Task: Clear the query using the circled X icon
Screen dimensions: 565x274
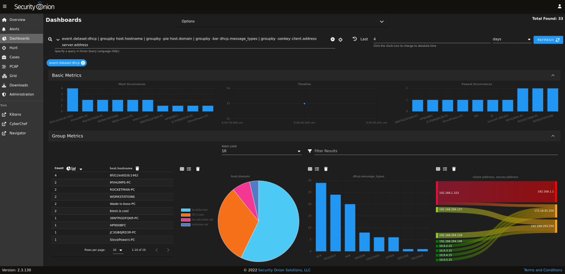Action: (x=333, y=39)
